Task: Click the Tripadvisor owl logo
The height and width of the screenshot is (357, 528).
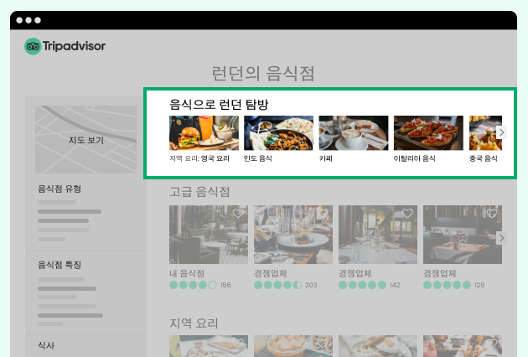Action: click(x=33, y=46)
